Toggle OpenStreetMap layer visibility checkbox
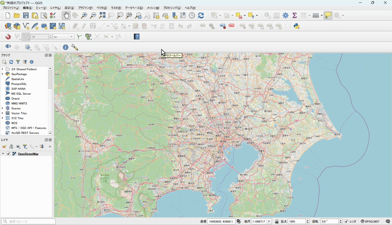The image size is (392, 225). click(x=9, y=154)
